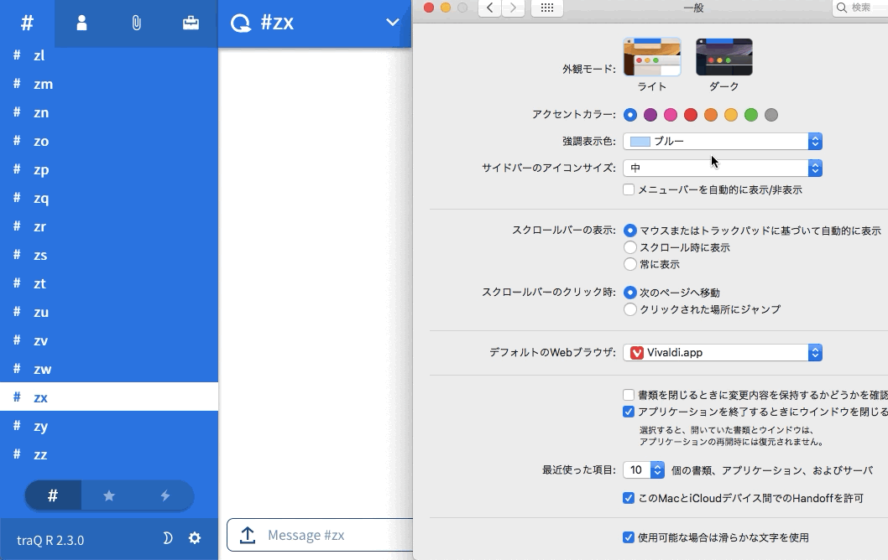This screenshot has width=888, height=560.
Task: Pick the red accent color
Action: 691,115
